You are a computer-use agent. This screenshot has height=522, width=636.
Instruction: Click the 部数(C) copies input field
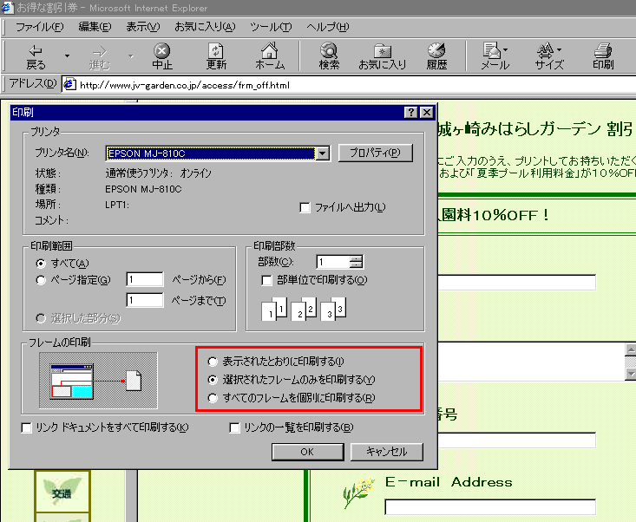(333, 262)
